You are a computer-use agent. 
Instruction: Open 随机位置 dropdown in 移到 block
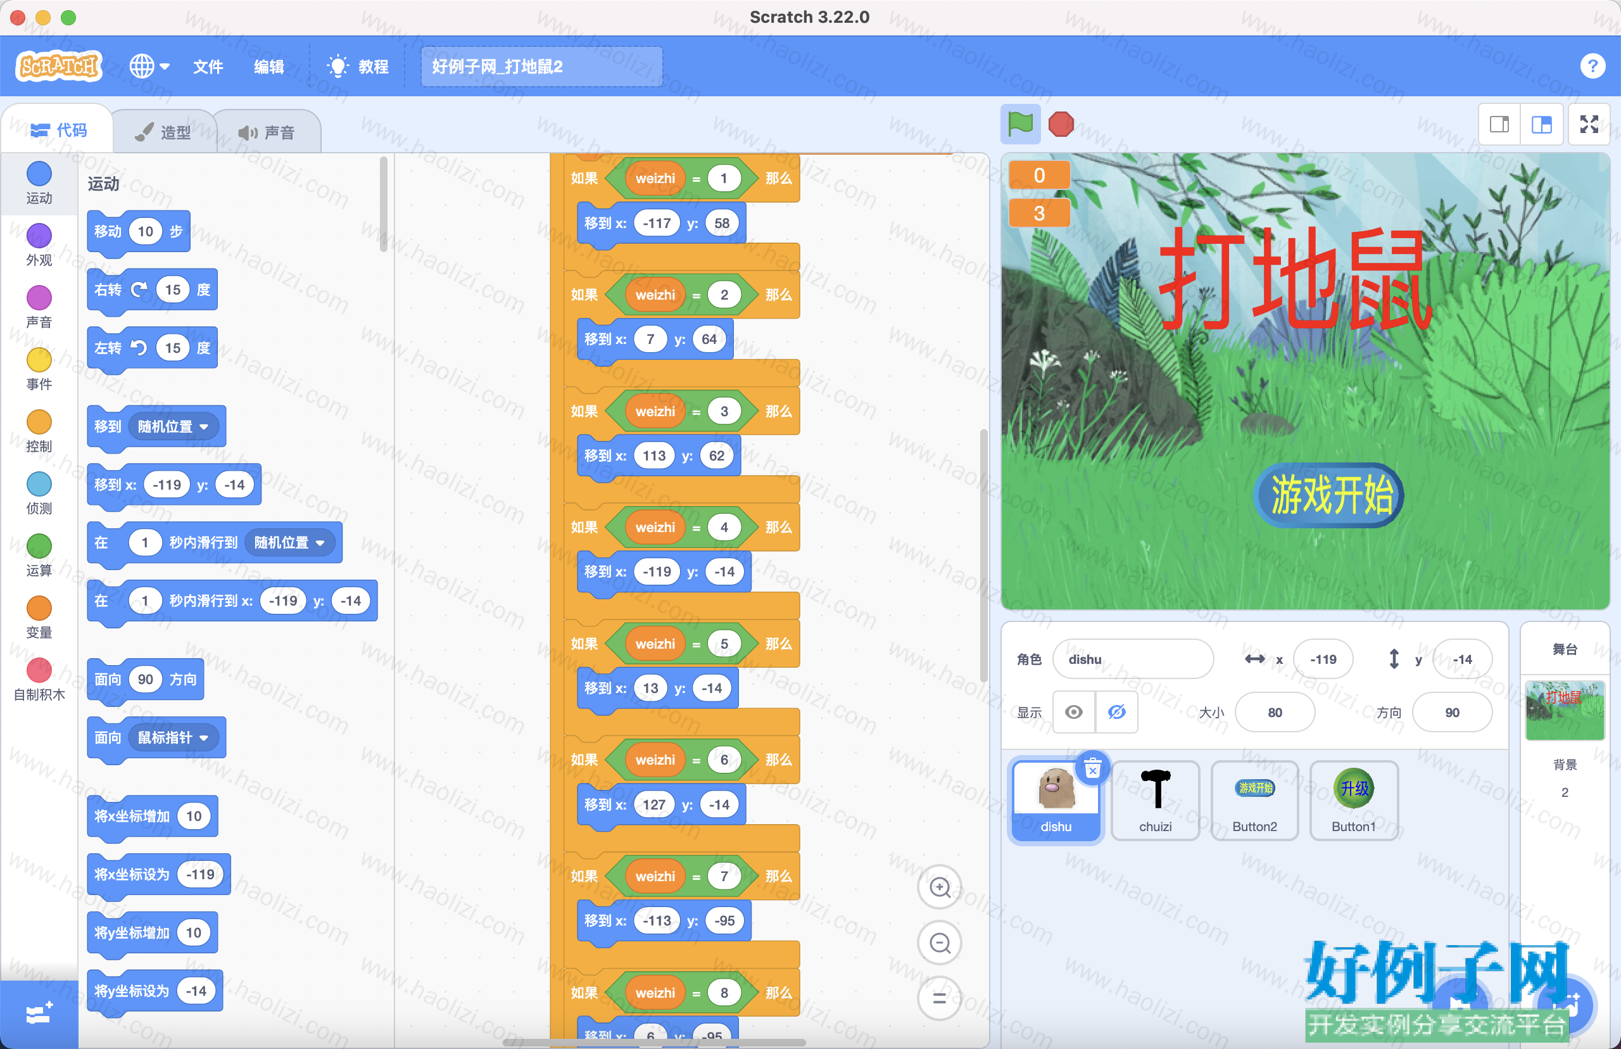[x=173, y=426]
